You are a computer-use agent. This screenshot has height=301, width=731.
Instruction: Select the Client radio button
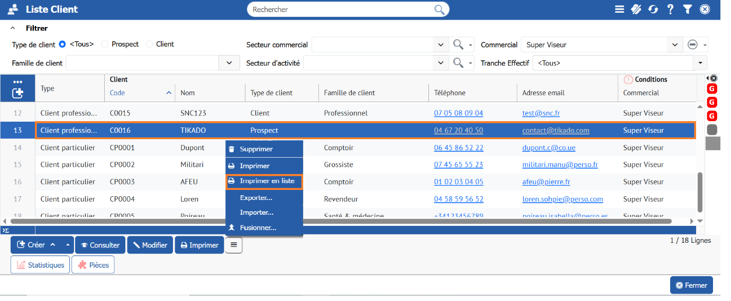(149, 44)
